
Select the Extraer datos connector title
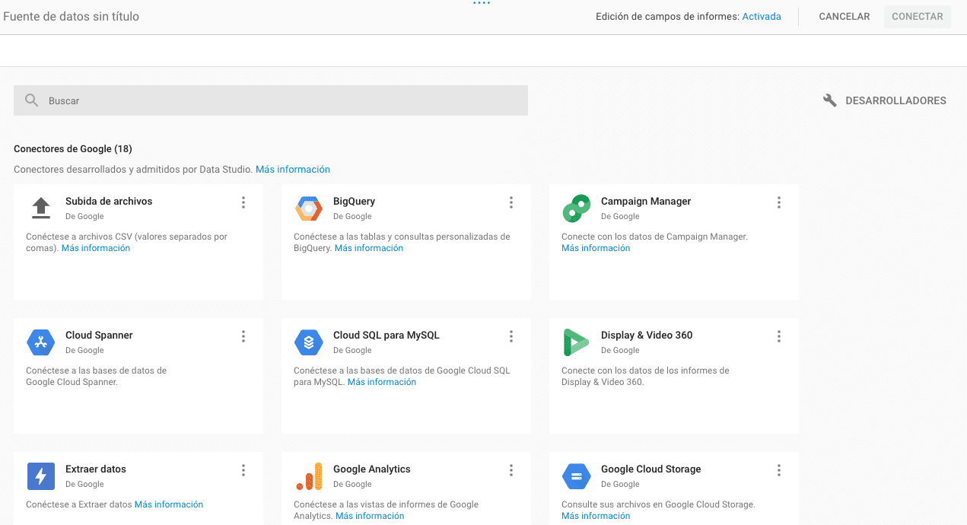tap(96, 469)
